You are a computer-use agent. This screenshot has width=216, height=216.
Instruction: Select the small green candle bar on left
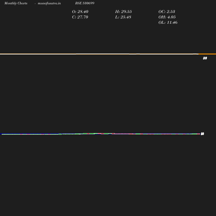pyautogui.click(x=60, y=134)
